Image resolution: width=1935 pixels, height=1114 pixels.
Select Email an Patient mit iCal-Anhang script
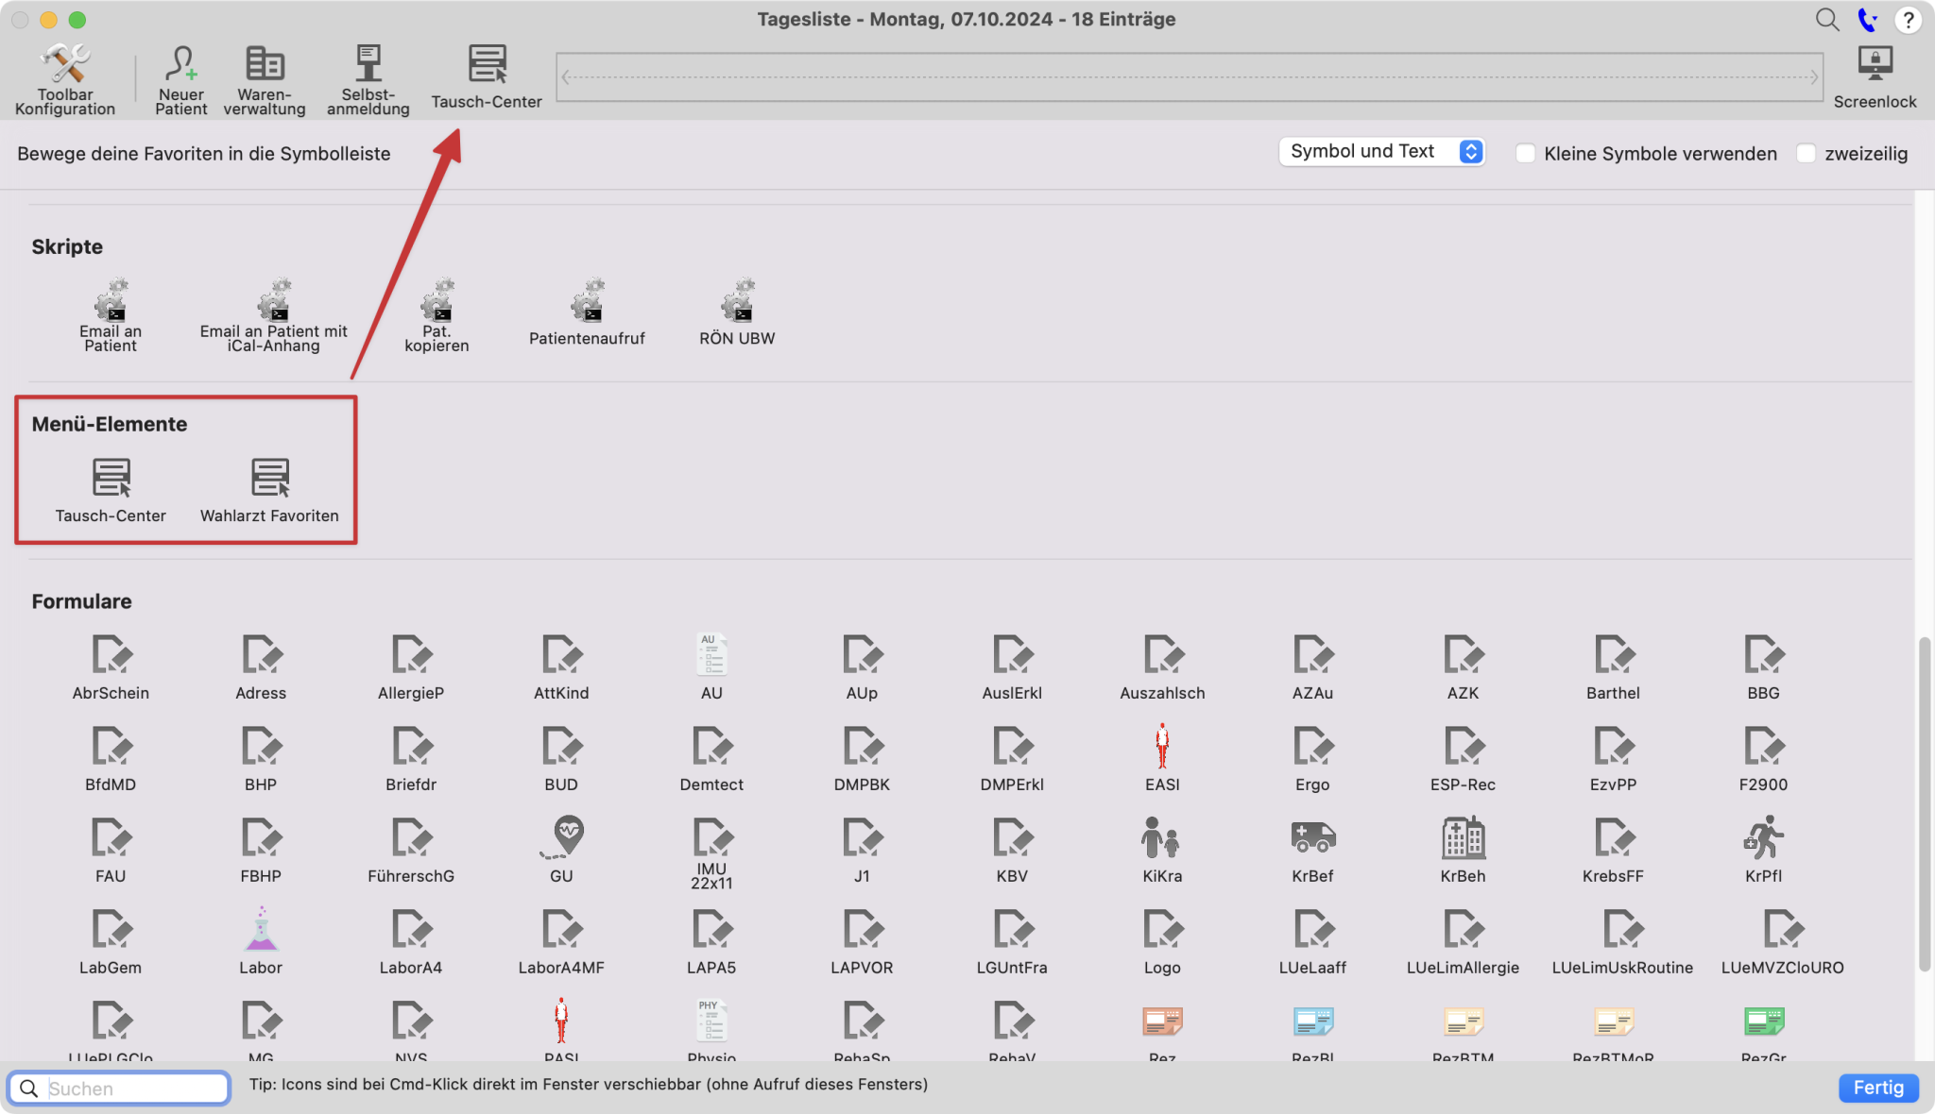tap(274, 314)
